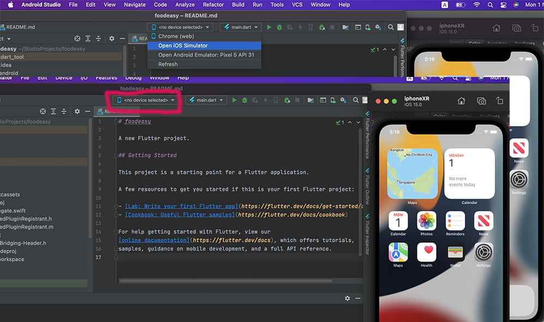Open main.dart run configuration dropdown beside pink-circled selector

(206, 100)
